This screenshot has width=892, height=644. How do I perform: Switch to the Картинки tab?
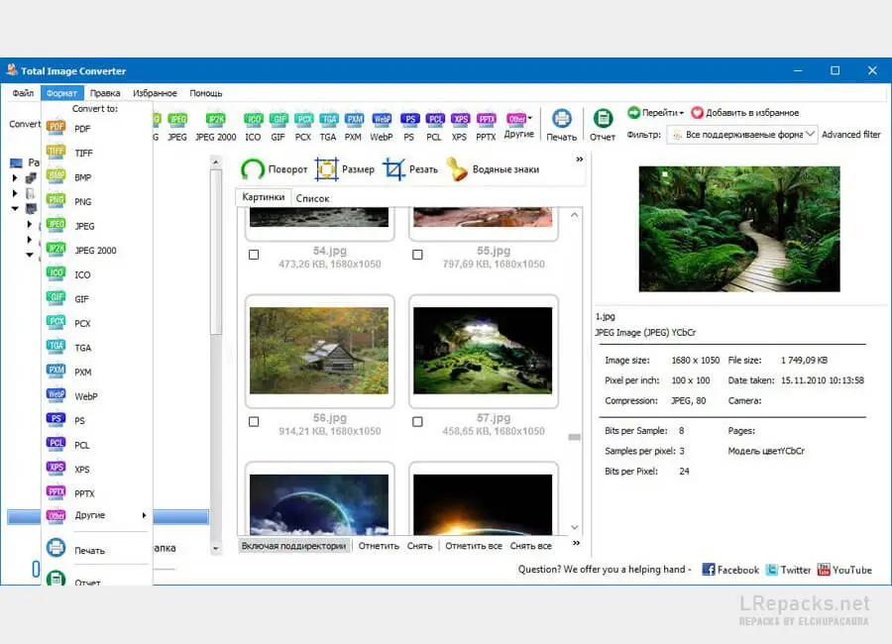264,197
